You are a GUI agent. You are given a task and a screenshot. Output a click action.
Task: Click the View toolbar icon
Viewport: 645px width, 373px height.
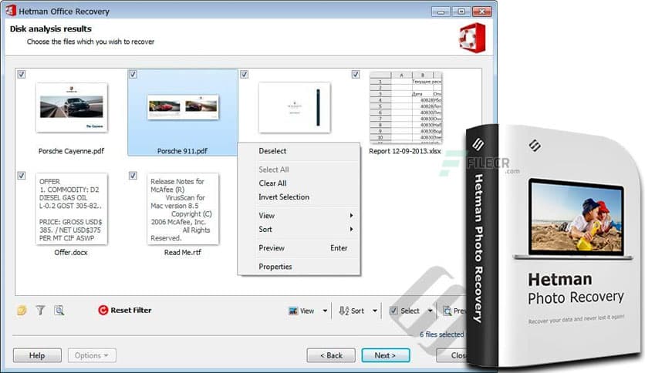(x=293, y=311)
